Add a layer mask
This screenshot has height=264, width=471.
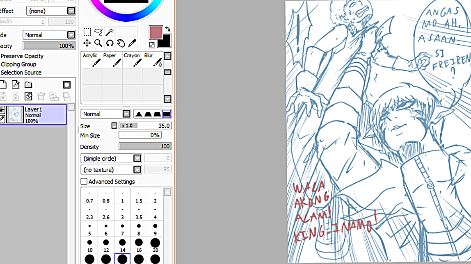click(x=67, y=85)
